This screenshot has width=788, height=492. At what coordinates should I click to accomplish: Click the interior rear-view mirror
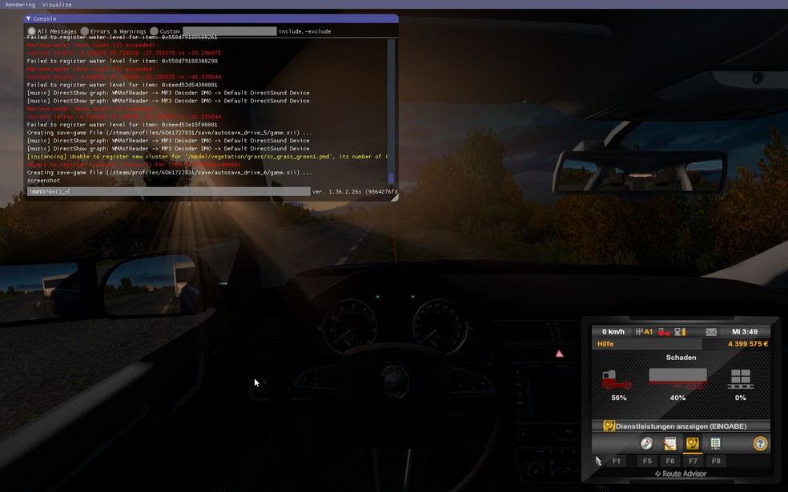click(640, 174)
